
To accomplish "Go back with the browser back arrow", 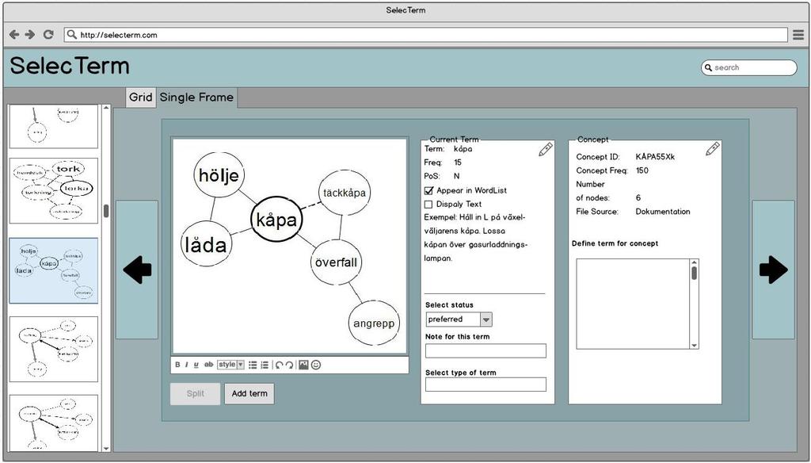I will coord(14,35).
